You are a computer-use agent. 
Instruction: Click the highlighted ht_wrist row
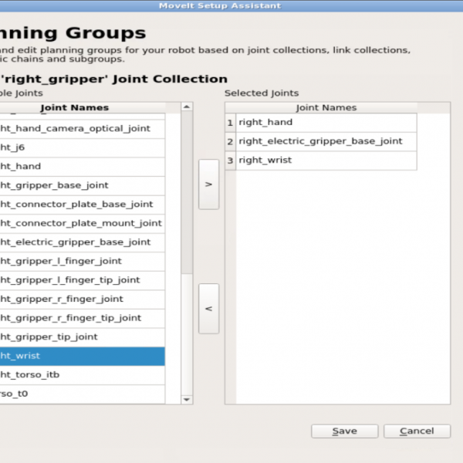(83, 356)
